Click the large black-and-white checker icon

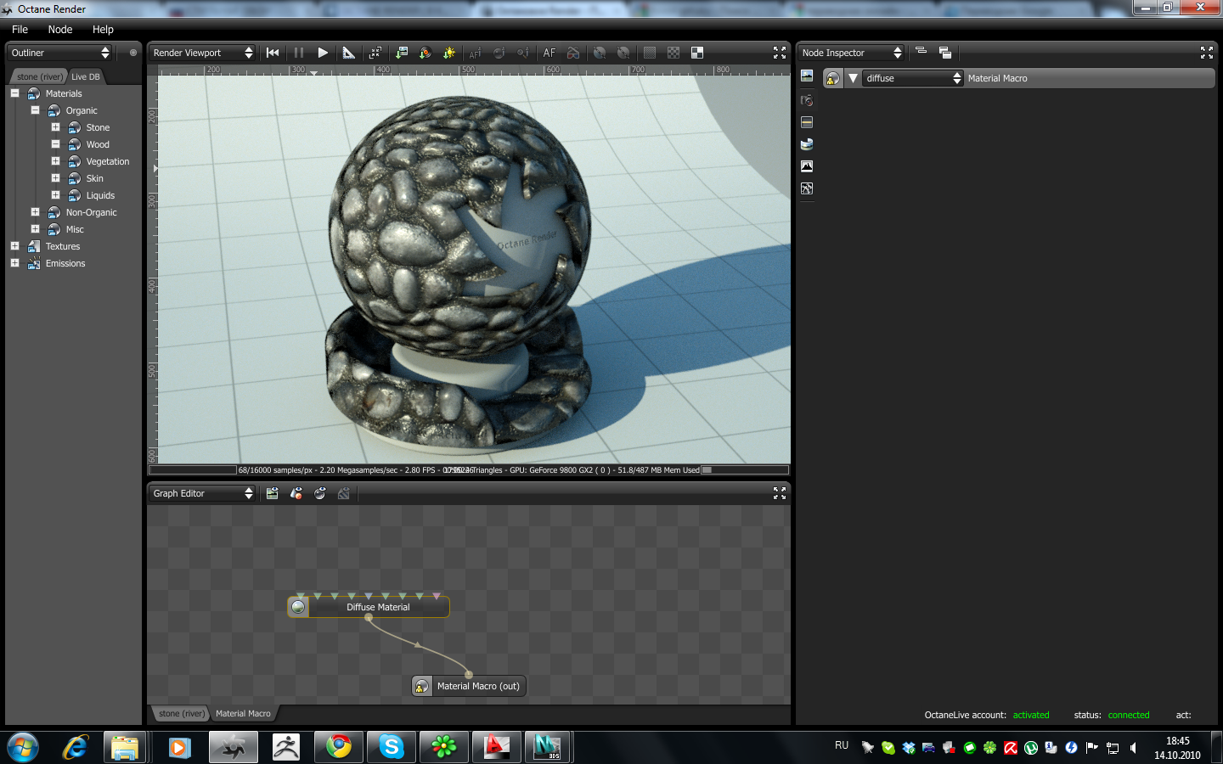click(697, 53)
